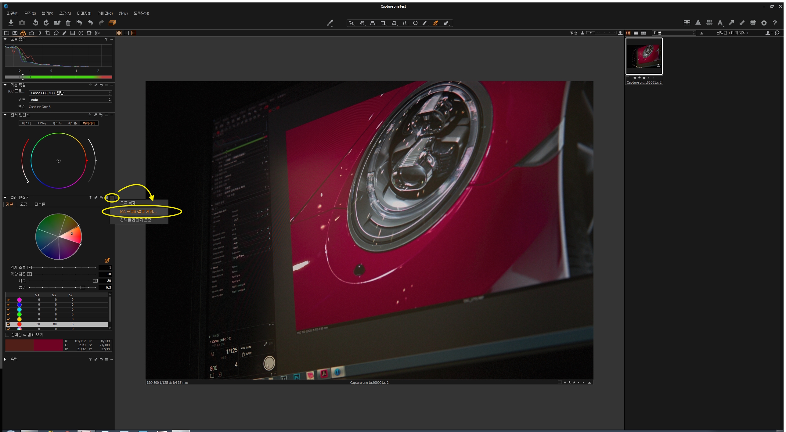
Task: Choose 'ICC 프로파일로 저장...' menu entry
Action: 138,211
